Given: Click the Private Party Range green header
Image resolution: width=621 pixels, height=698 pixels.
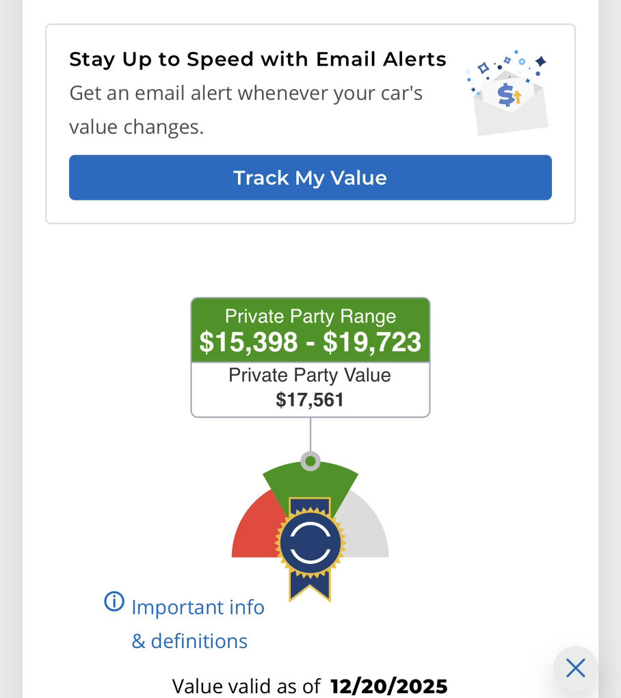Looking at the screenshot, I should [x=310, y=316].
